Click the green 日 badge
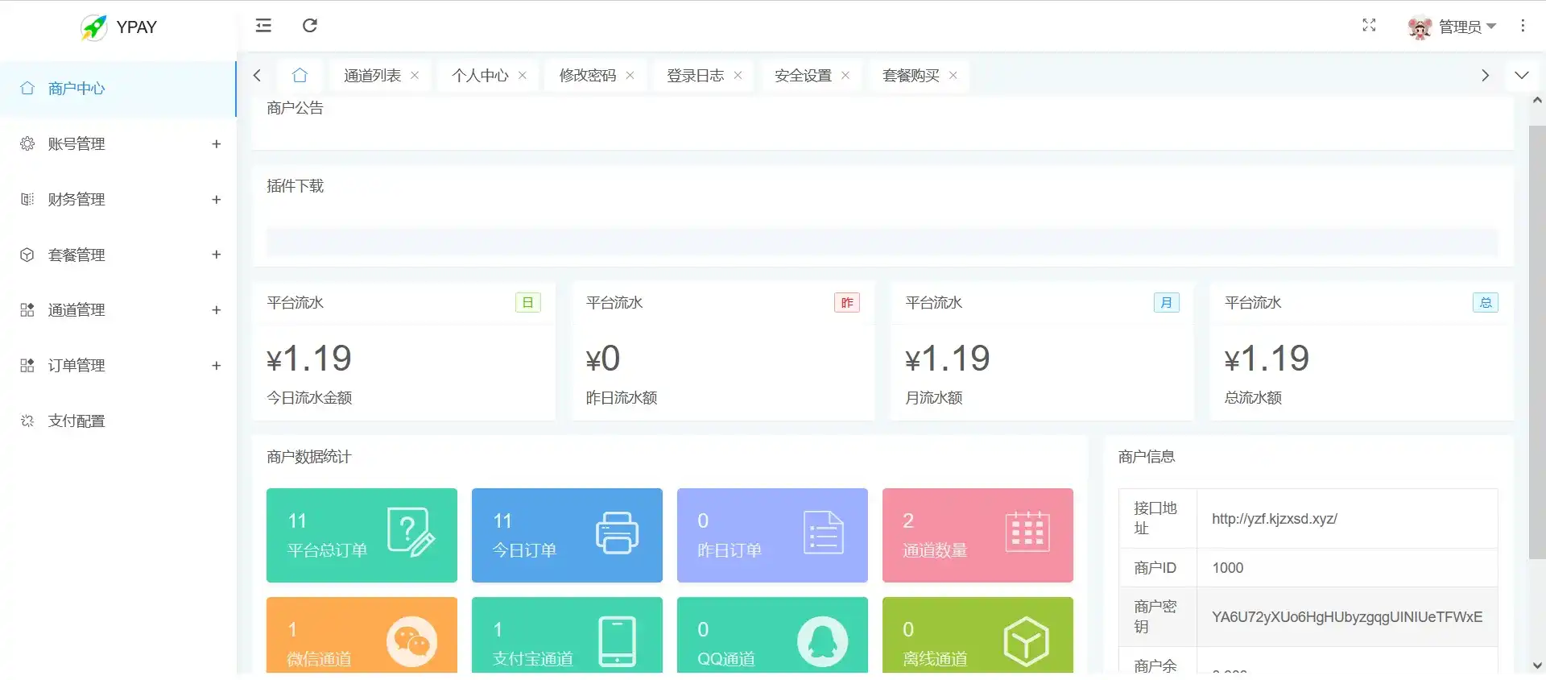 [x=528, y=303]
